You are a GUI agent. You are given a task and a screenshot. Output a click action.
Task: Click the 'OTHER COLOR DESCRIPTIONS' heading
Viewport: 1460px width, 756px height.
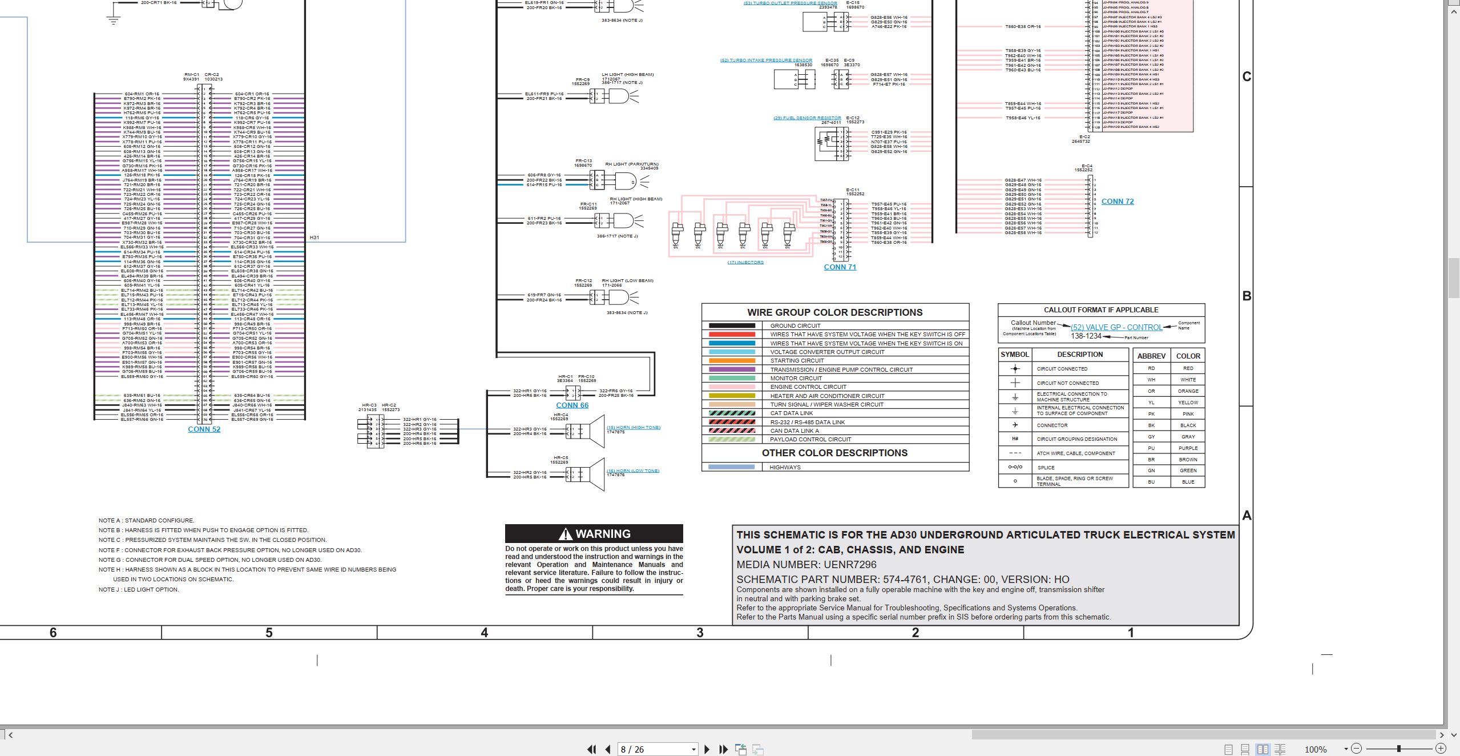834,453
